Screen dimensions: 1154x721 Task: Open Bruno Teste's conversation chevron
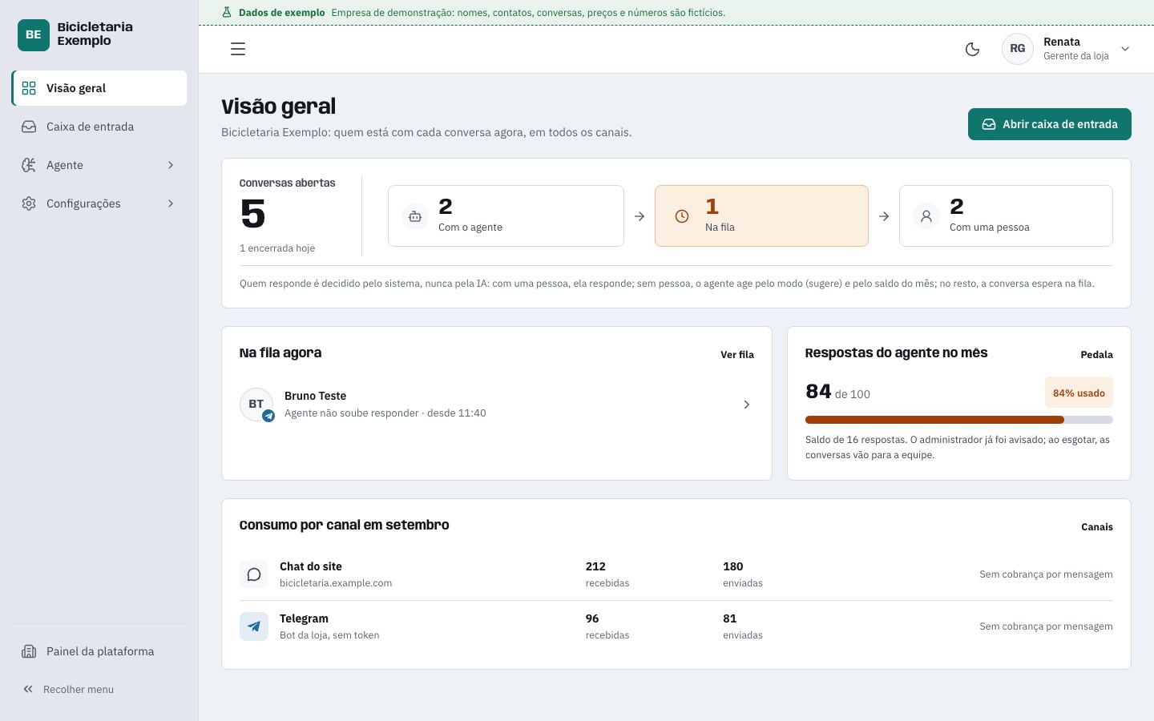click(x=746, y=405)
